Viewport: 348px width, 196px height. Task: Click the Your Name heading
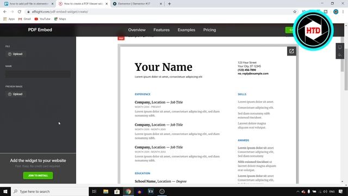click(x=163, y=67)
